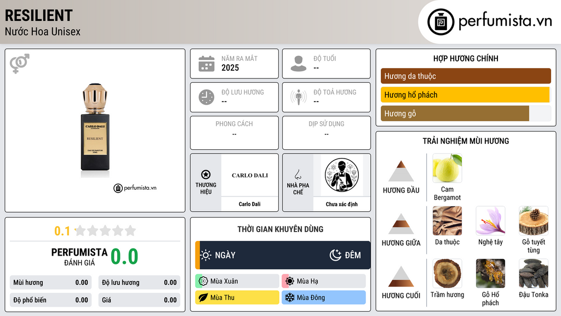Select the Mùa Đông season label
This screenshot has height=316, width=561.
pyautogui.click(x=311, y=298)
